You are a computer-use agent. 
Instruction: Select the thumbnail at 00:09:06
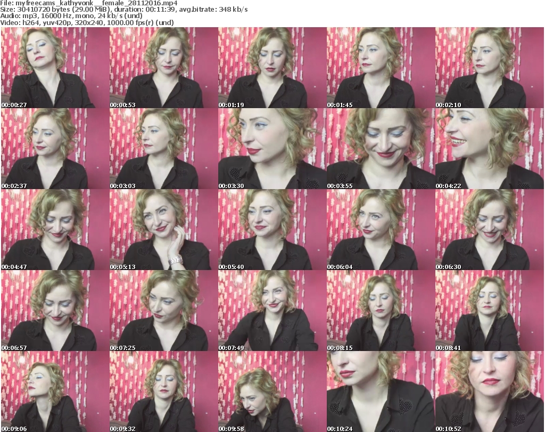click(55, 392)
